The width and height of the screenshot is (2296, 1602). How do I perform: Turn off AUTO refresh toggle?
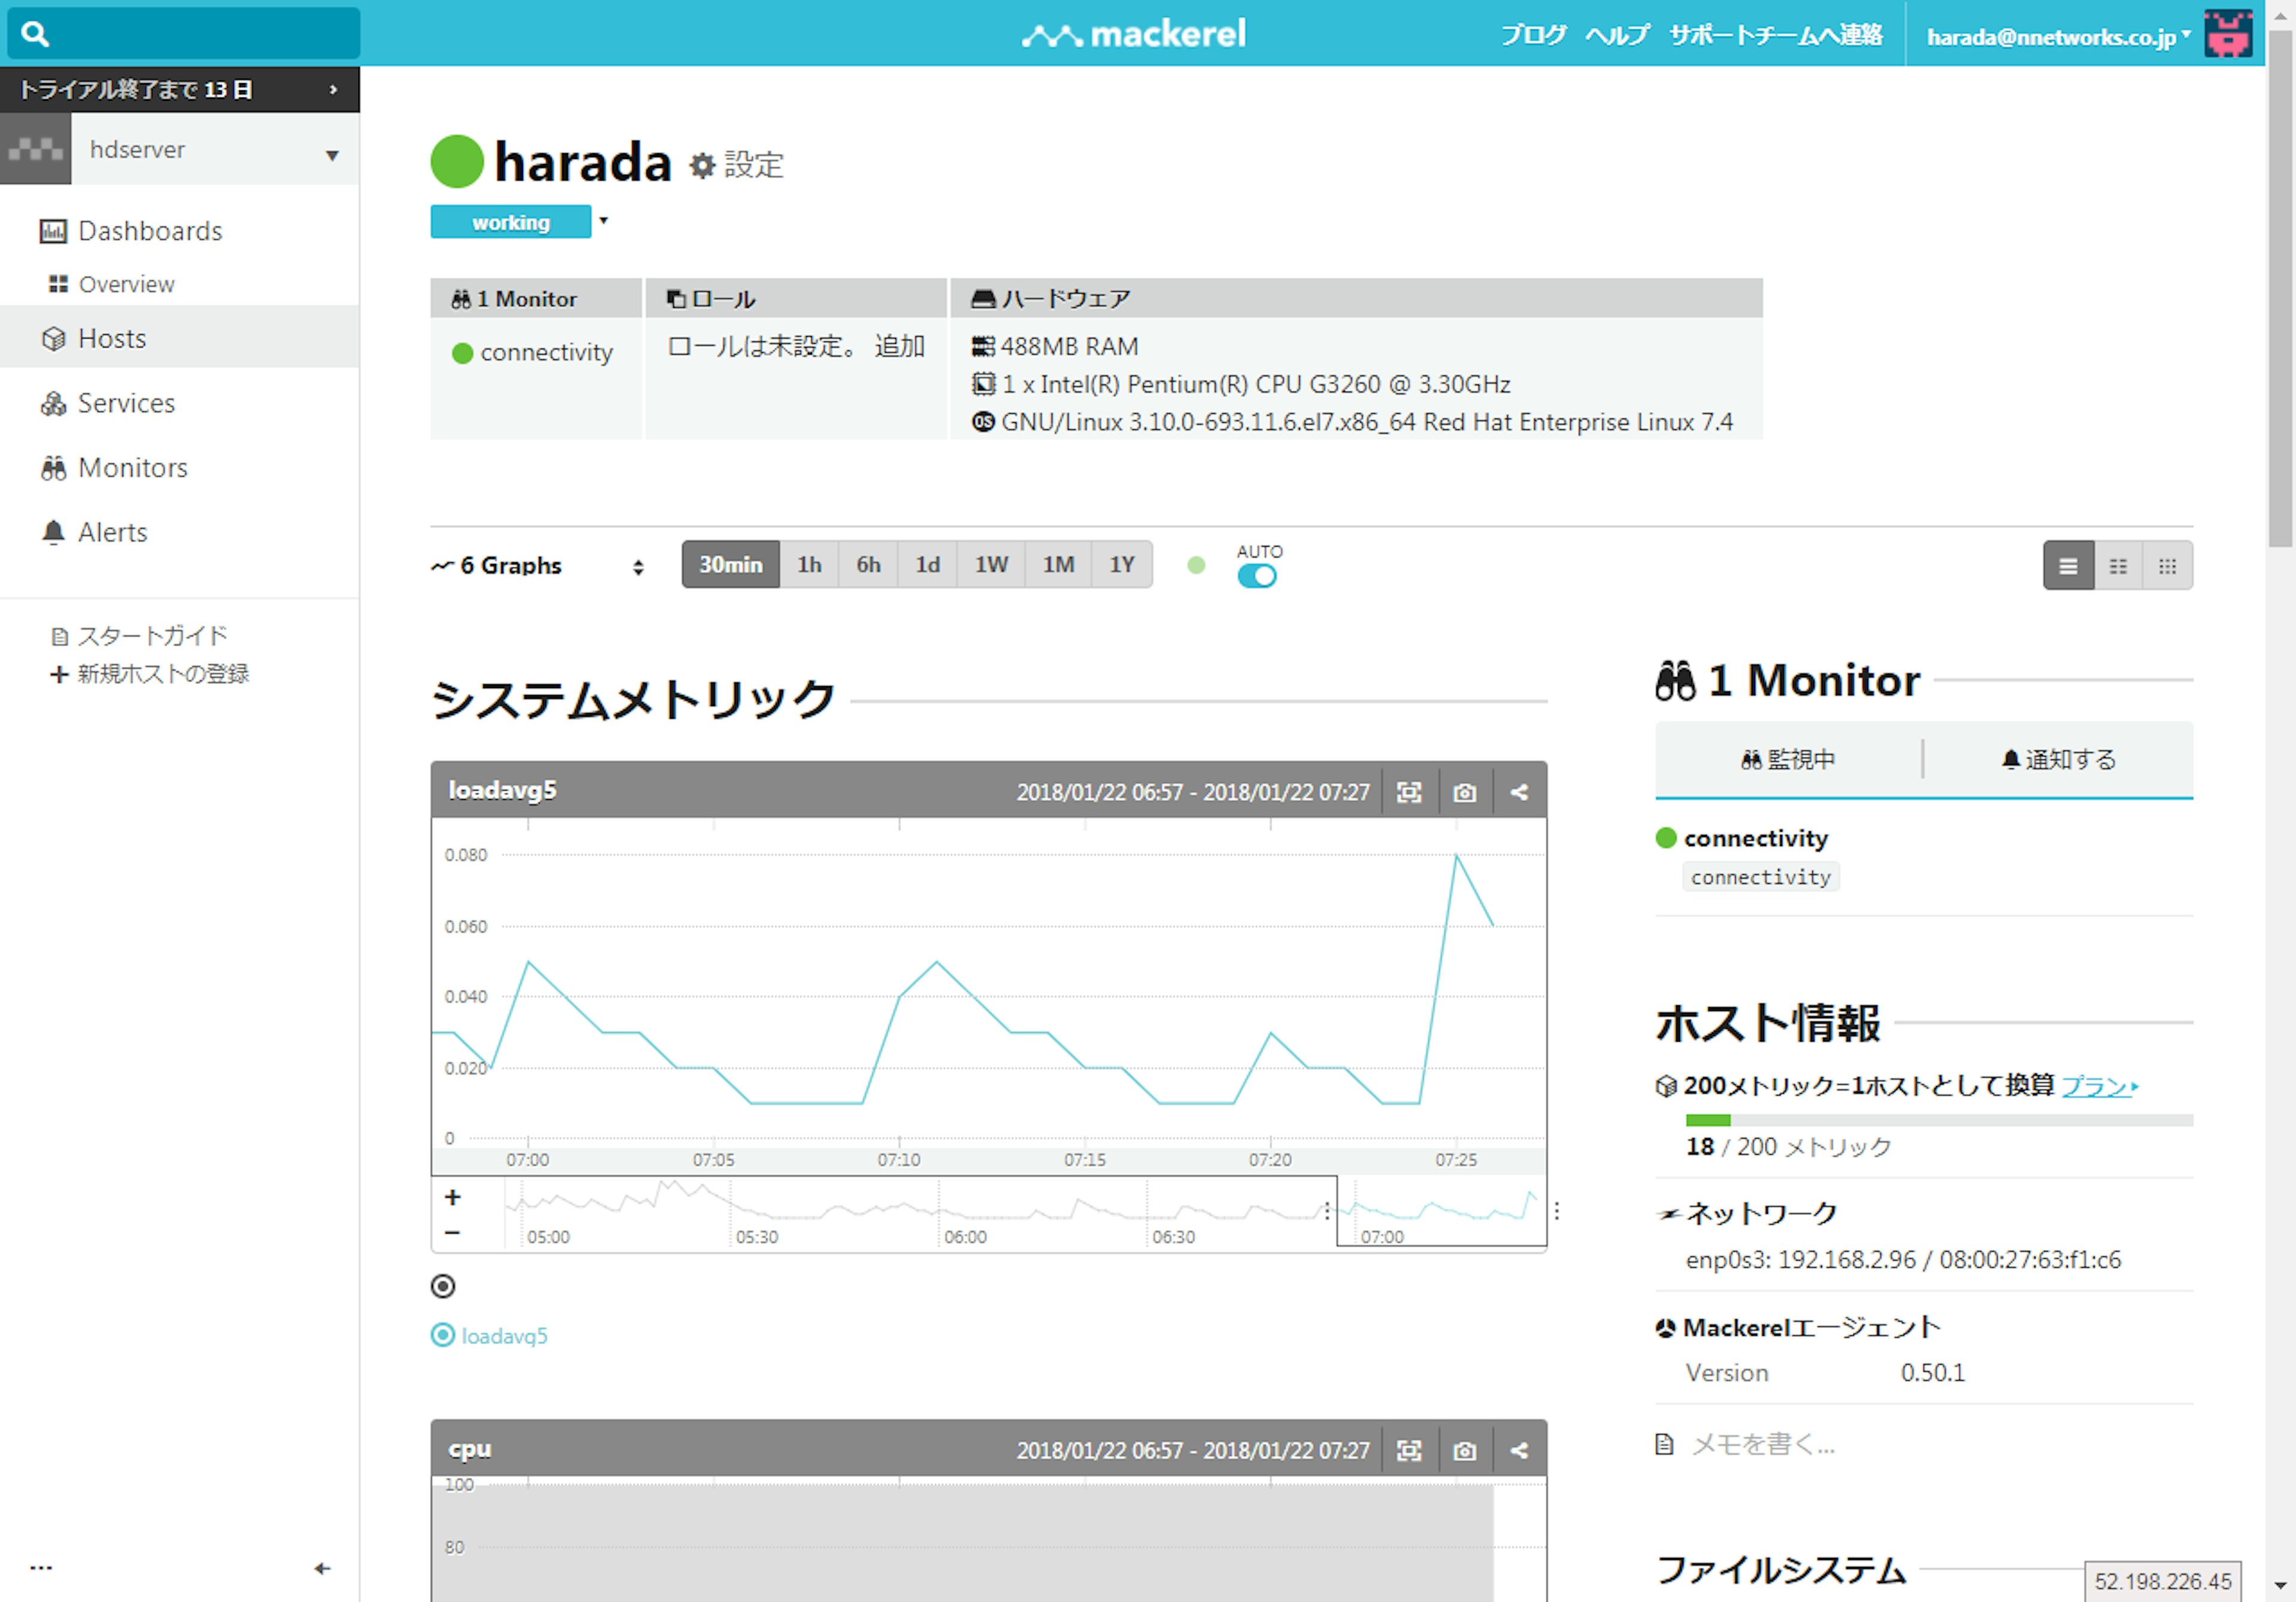click(1256, 576)
